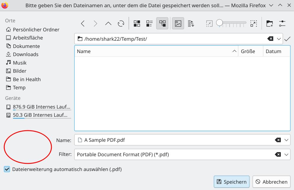Clear the Name field text
The width and height of the screenshot is (294, 190).
pos(278,140)
